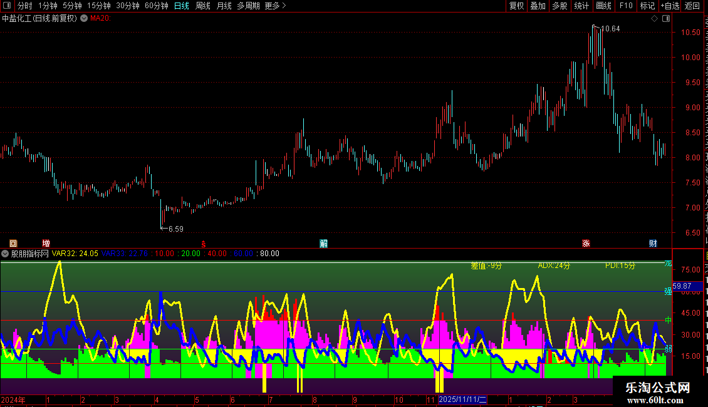Open the F10 company info

click(x=626, y=6)
